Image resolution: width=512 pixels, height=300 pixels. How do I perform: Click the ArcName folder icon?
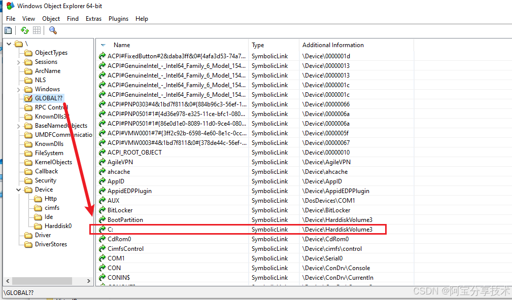coord(29,71)
